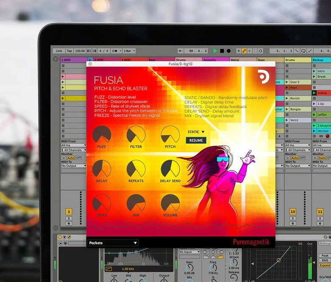Toggle track 10 activator button

[292, 212]
